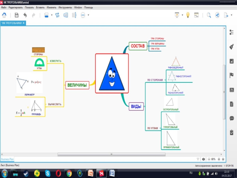Screen dimensions: 237x178
Task: Open the Вставить menu
Action: click(40, 7)
